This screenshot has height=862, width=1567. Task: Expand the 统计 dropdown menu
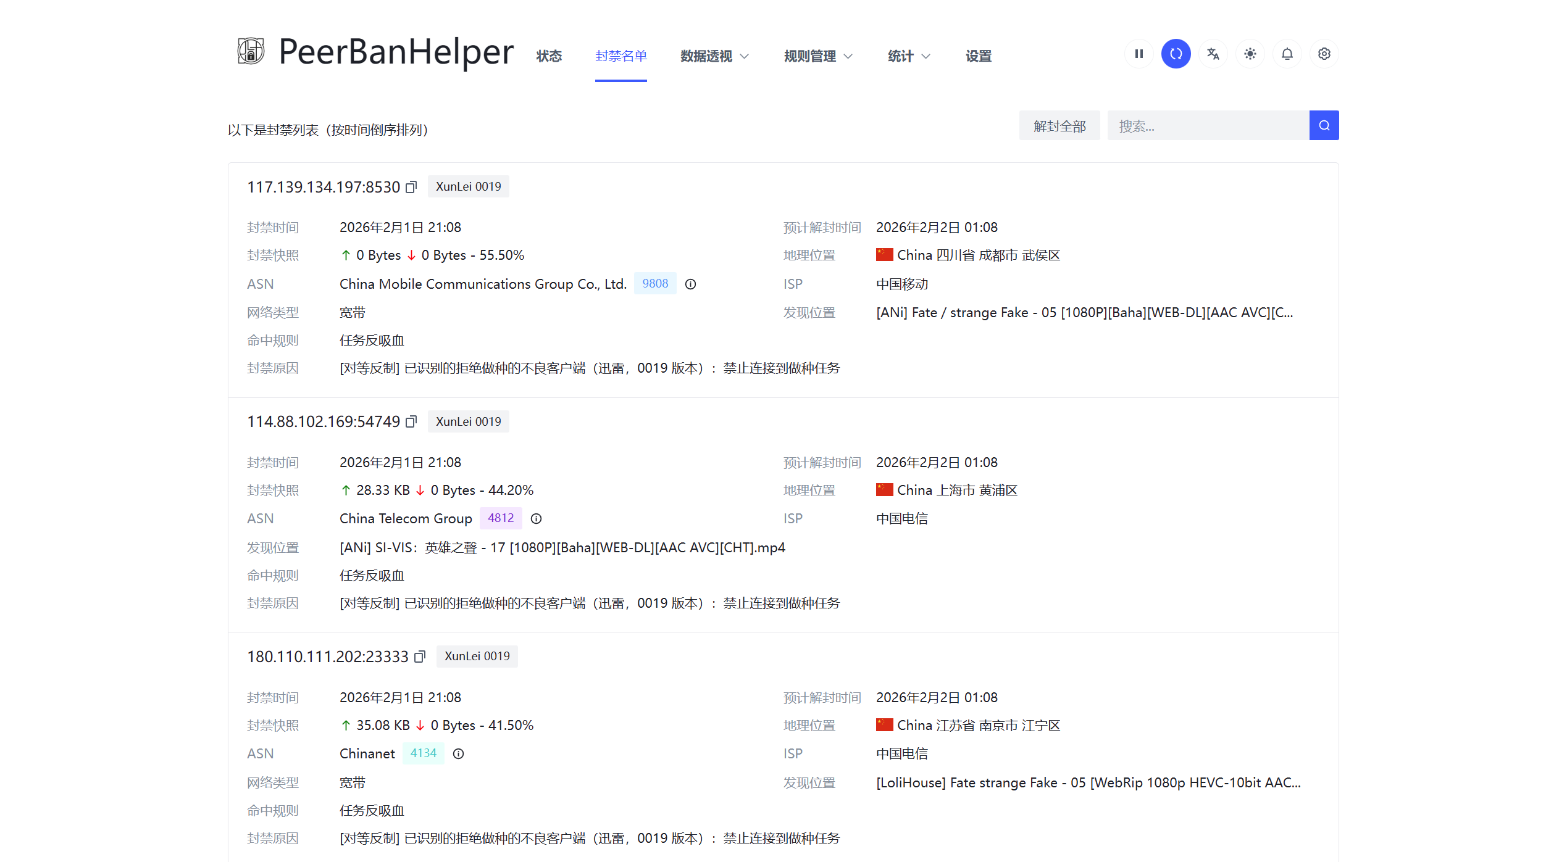pyautogui.click(x=908, y=56)
